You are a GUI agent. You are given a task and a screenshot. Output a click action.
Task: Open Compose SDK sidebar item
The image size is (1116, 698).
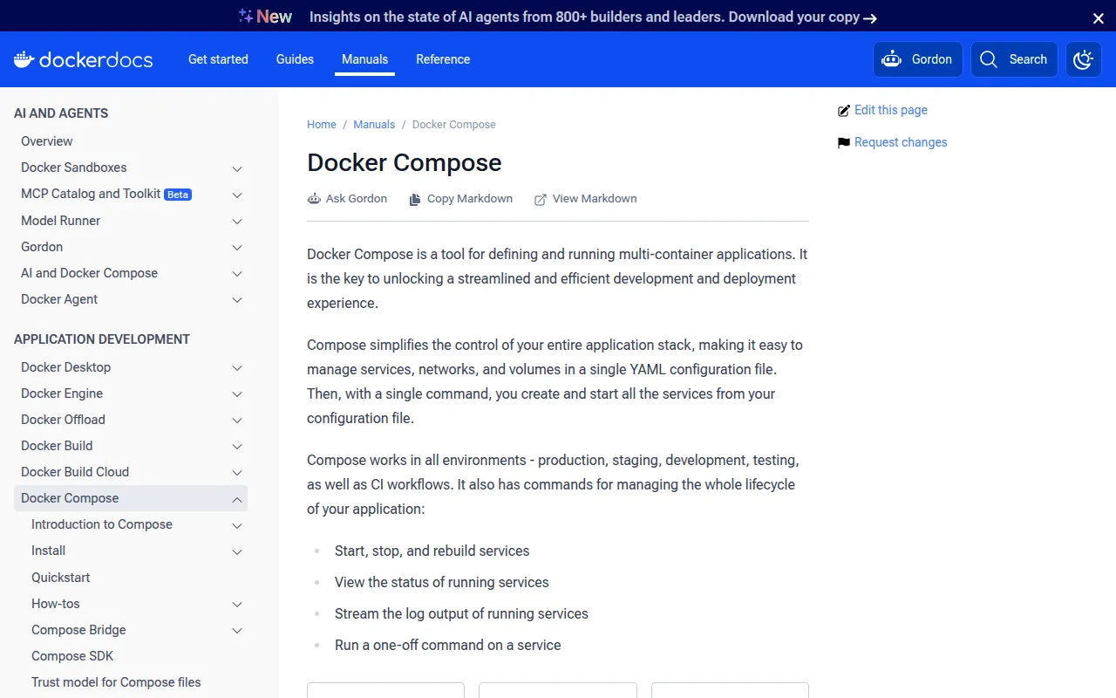point(72,656)
